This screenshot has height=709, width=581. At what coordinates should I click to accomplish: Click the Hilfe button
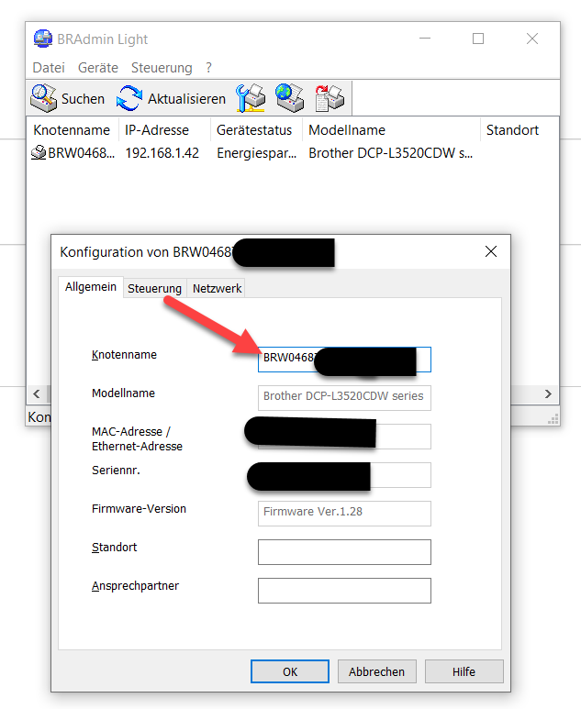click(464, 671)
